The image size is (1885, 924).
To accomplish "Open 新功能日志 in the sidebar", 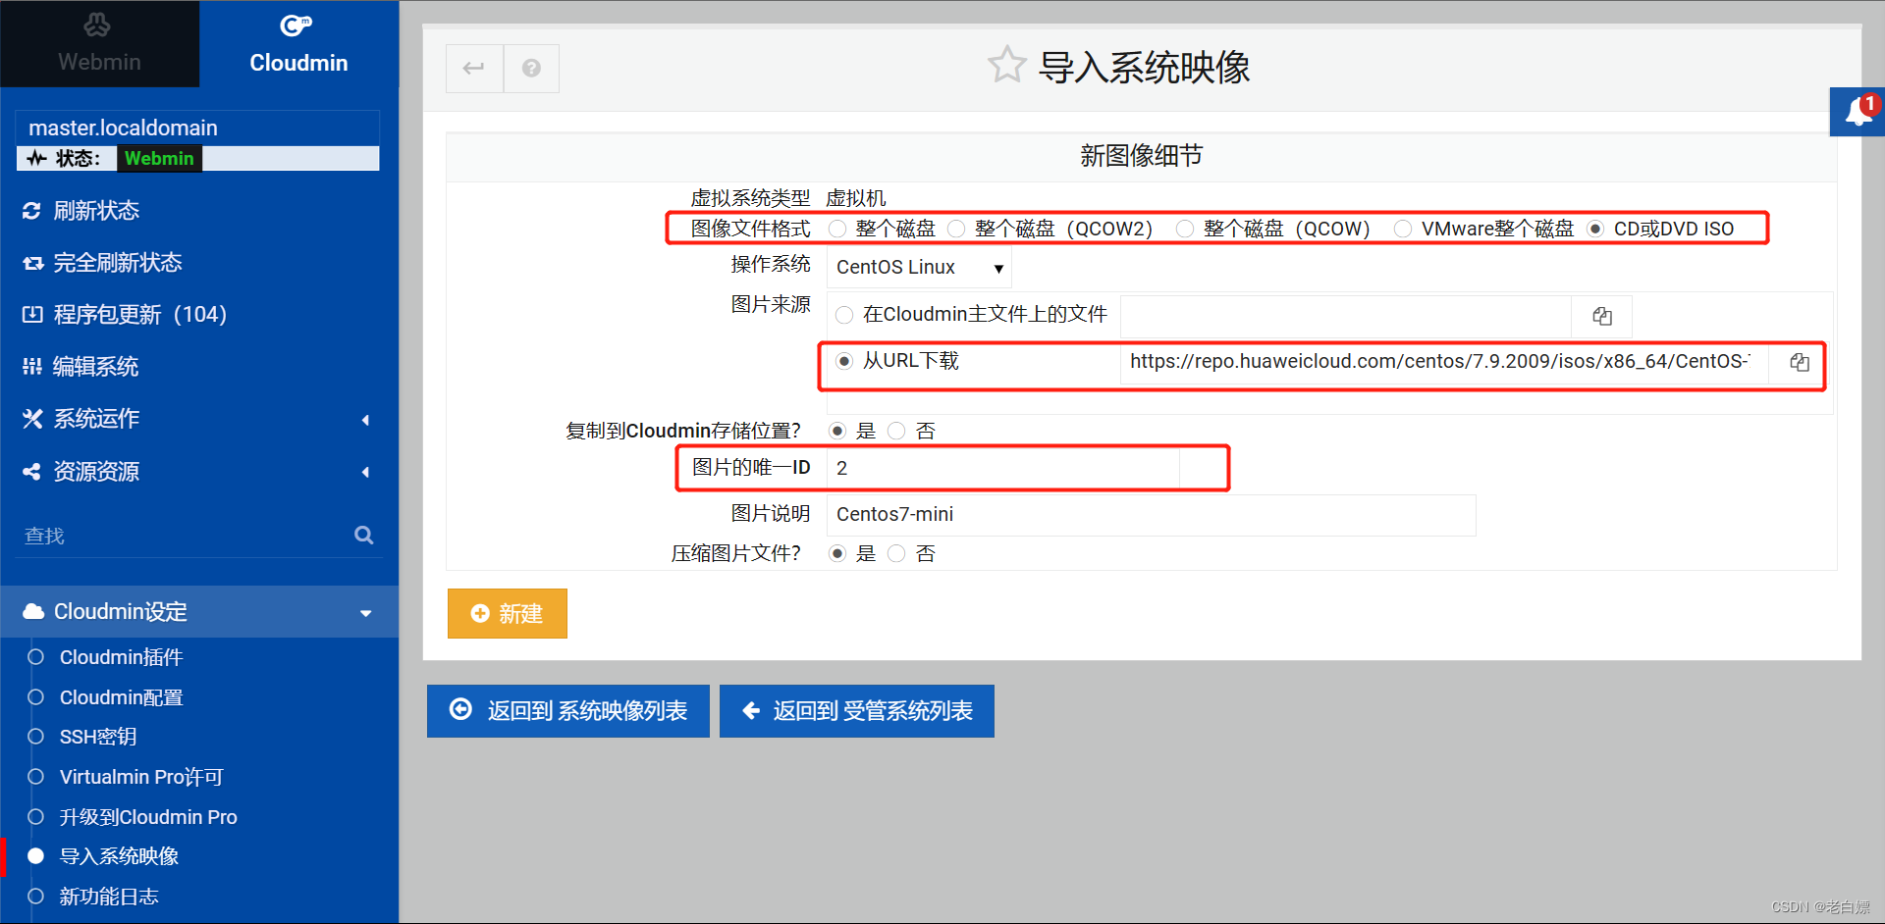I will point(108,896).
